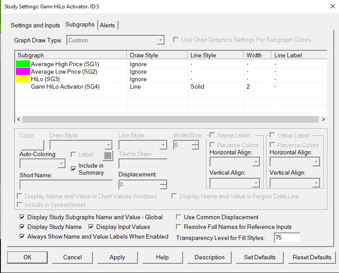Toggle the Name Label checkbox
The image size is (339, 273).
(x=212, y=135)
